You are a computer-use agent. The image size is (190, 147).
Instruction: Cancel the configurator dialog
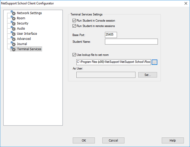(x=113, y=141)
